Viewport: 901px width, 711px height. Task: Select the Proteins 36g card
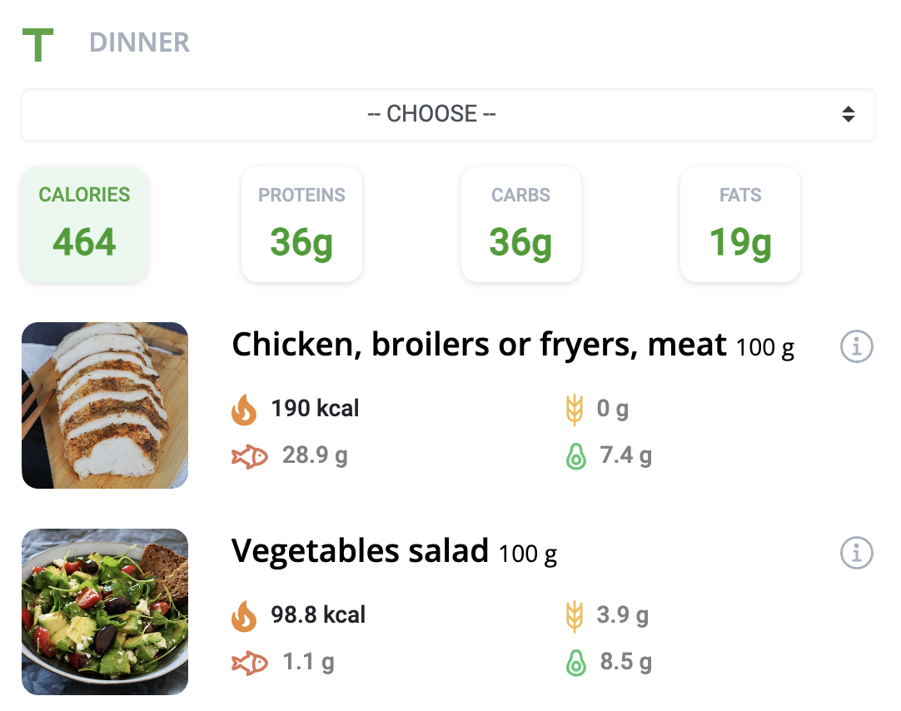pos(301,225)
